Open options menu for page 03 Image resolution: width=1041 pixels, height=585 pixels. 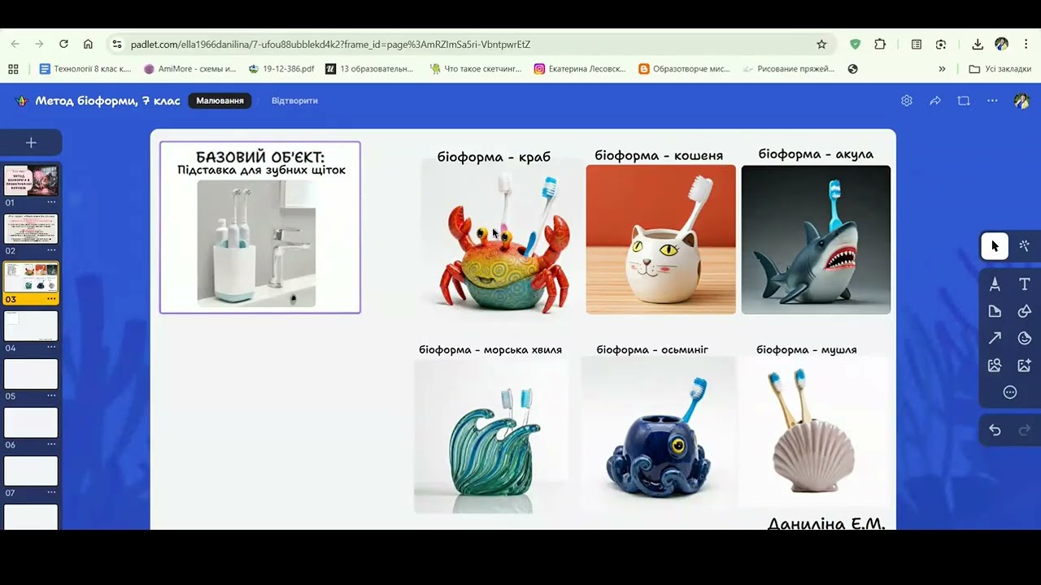click(51, 299)
